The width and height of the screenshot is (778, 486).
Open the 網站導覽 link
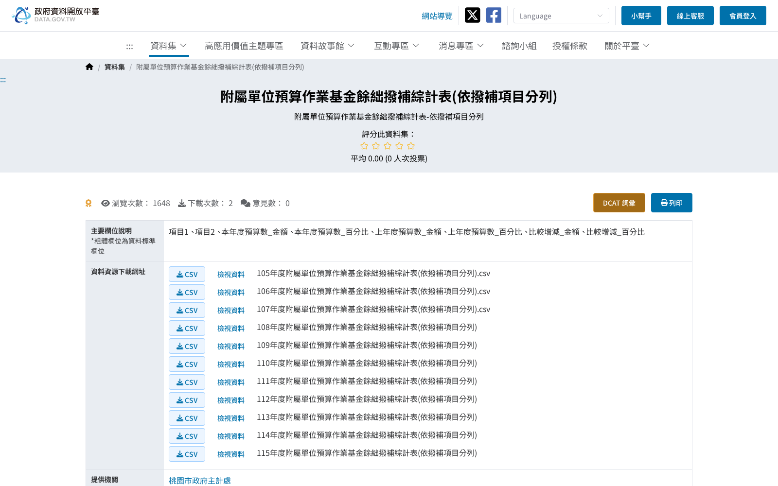click(x=437, y=16)
